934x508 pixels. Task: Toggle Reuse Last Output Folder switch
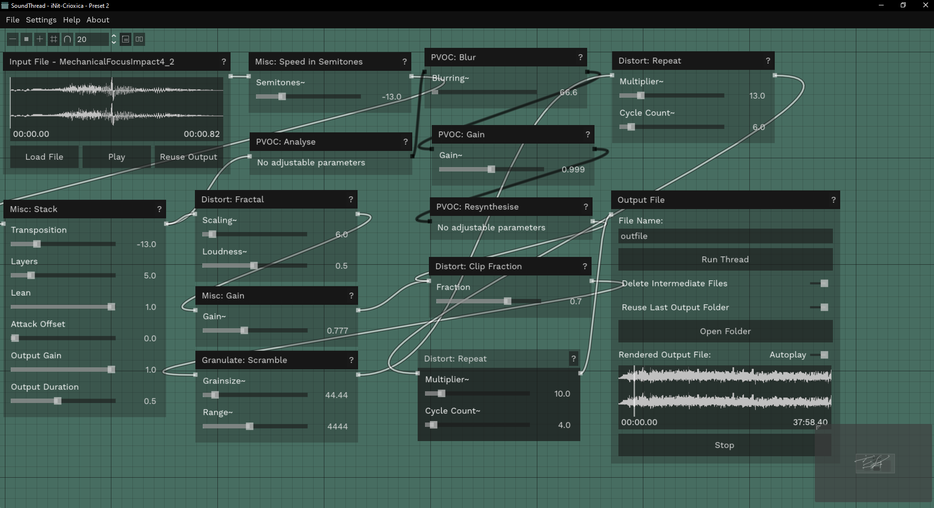pos(820,307)
